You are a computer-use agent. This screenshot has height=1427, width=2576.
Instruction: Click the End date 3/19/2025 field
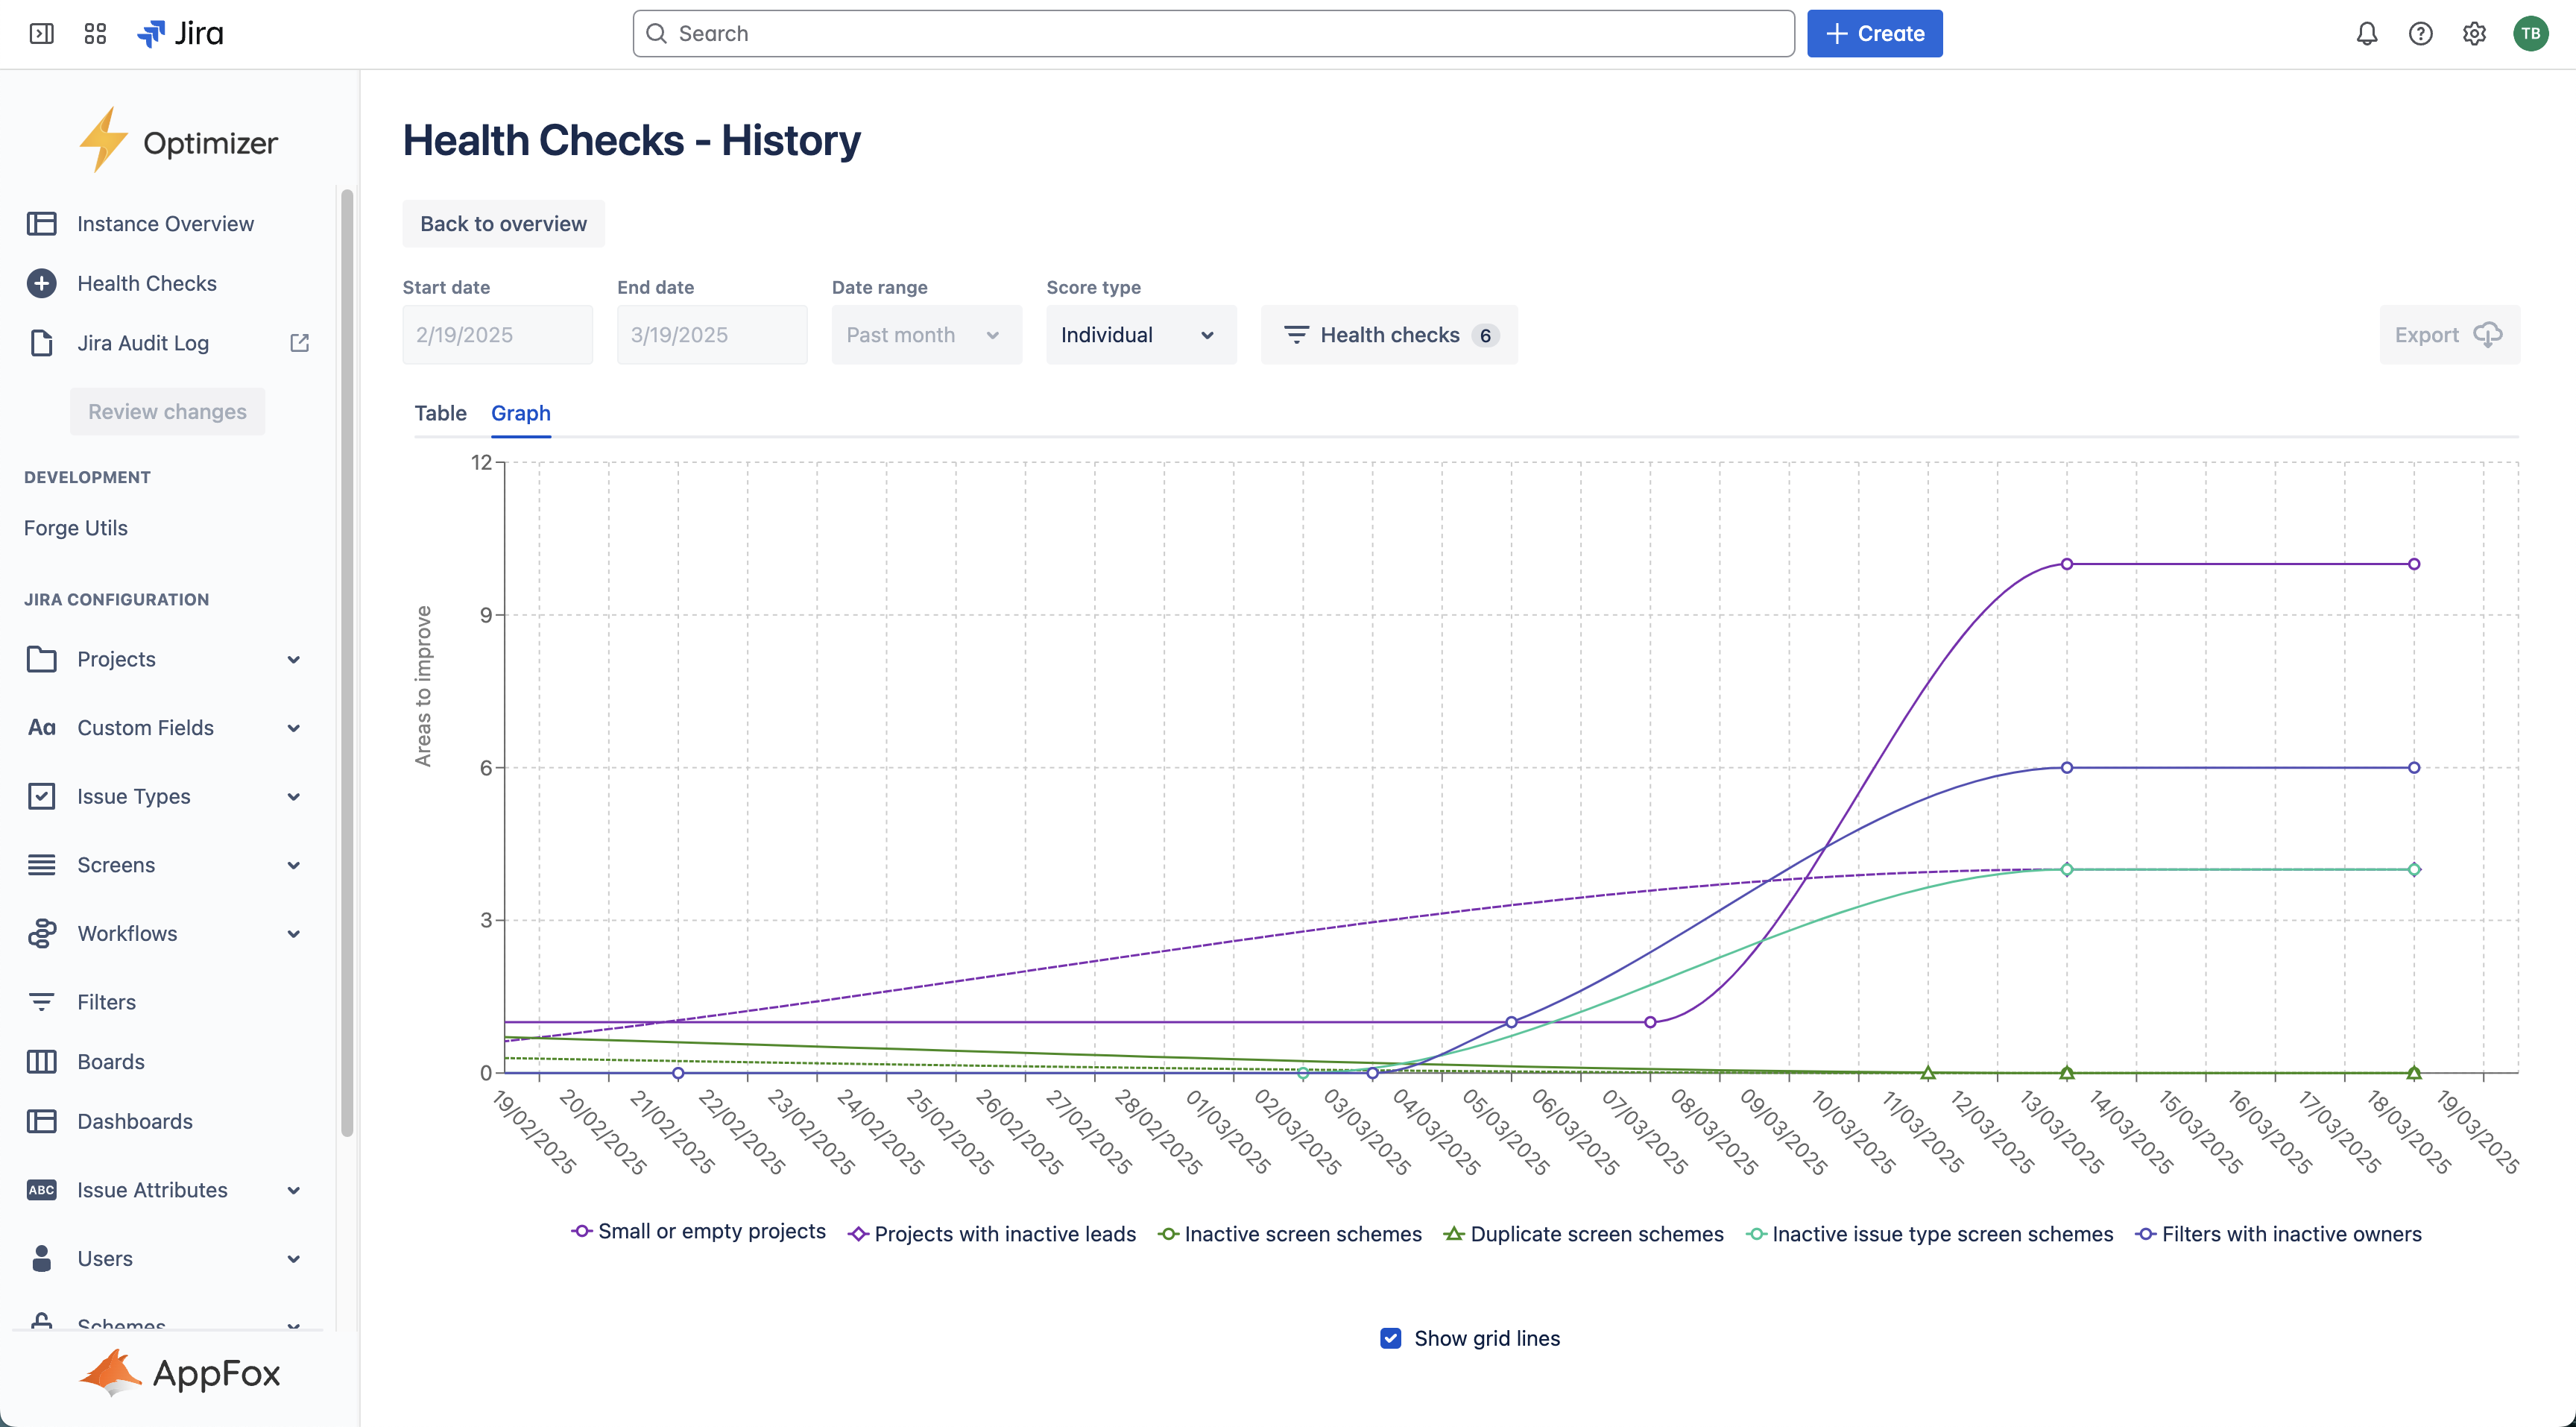pyautogui.click(x=712, y=334)
